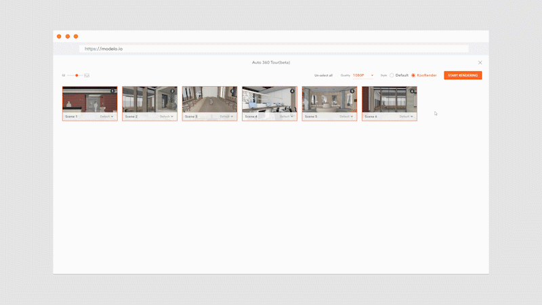Click the Scene 6 label text
The height and width of the screenshot is (305, 542).
(x=371, y=117)
